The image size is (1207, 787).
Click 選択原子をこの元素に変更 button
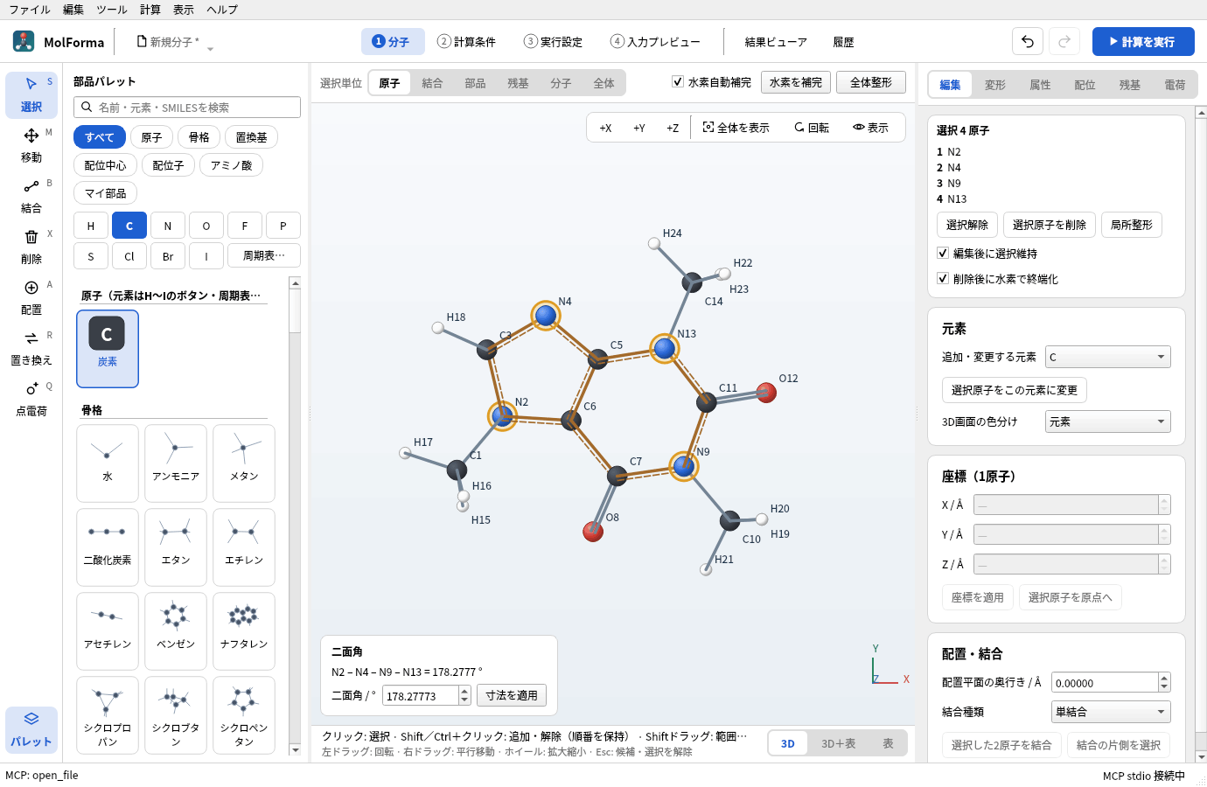pyautogui.click(x=1015, y=390)
